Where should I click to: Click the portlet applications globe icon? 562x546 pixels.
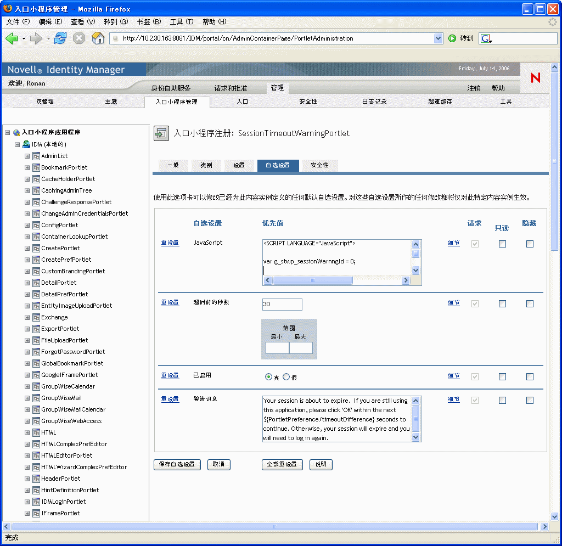(x=16, y=133)
